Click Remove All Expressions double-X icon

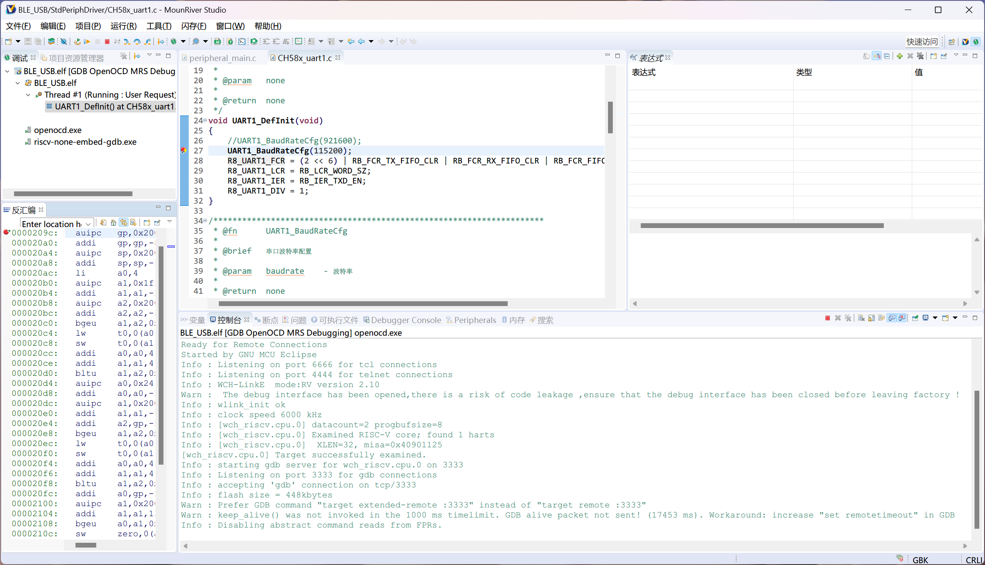pos(920,56)
